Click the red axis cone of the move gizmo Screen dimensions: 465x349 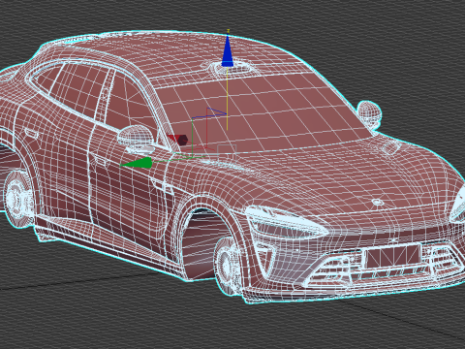pos(178,140)
